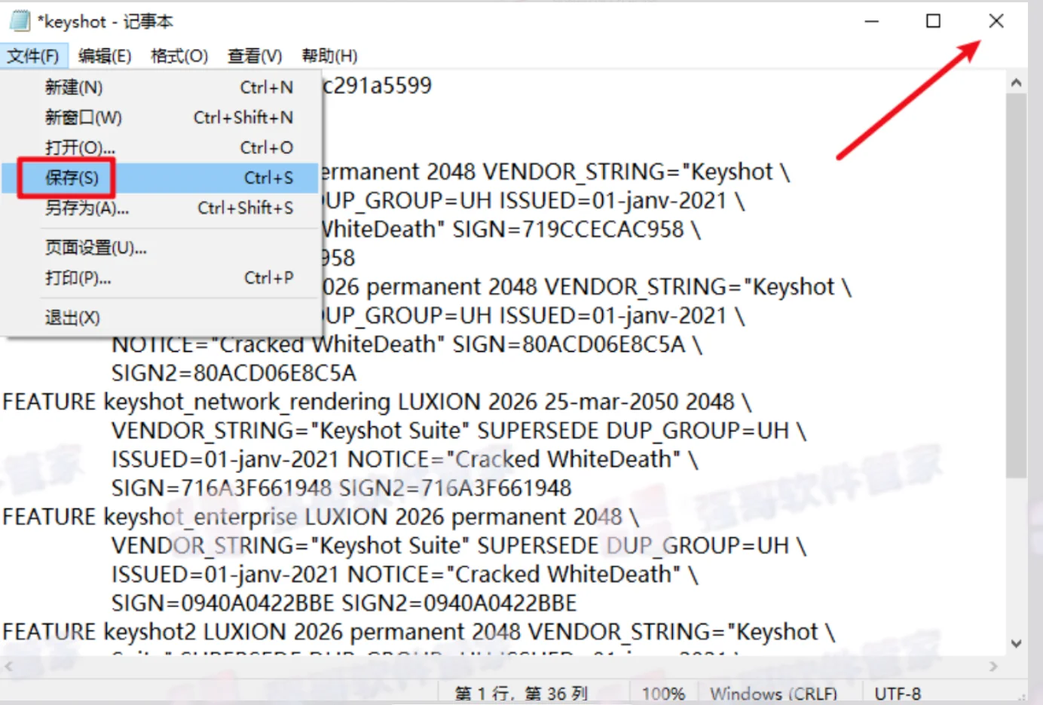
Task: Open the 格式(O) menu
Action: 179,56
